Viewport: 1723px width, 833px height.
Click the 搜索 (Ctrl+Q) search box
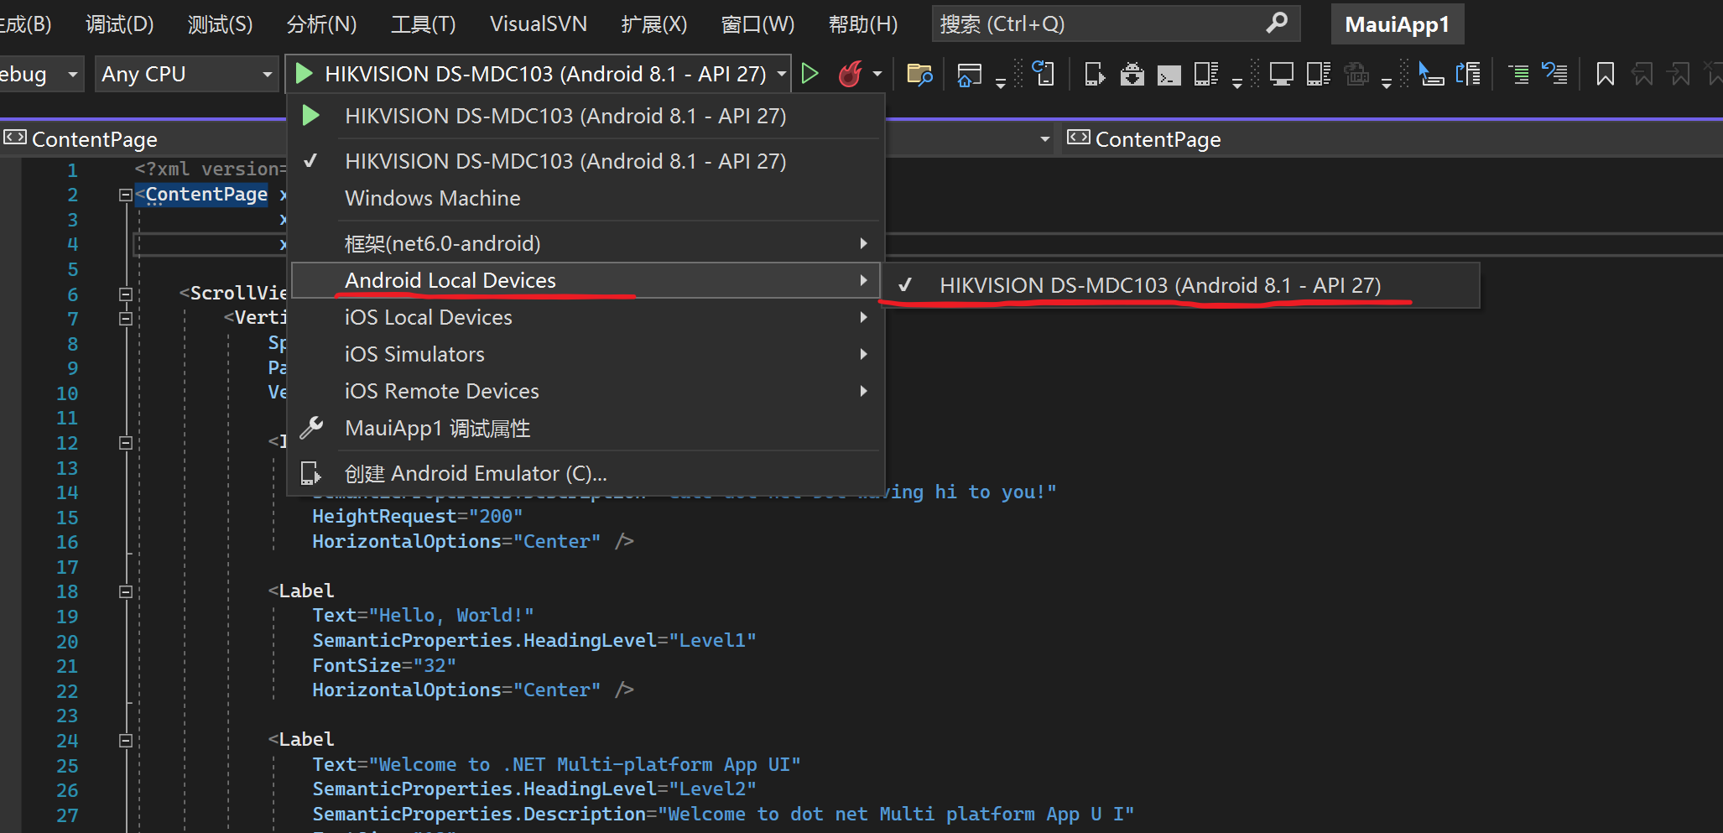(x=1116, y=23)
